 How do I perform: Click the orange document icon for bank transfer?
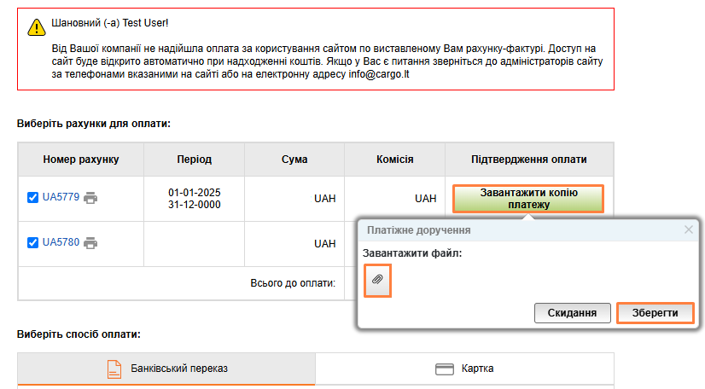coord(114,369)
